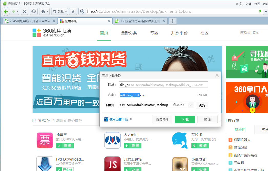Image resolution: width=268 pixels, height=171 pixels.
Task: Expand download options double chevron
Action: pyautogui.click(x=131, y=119)
